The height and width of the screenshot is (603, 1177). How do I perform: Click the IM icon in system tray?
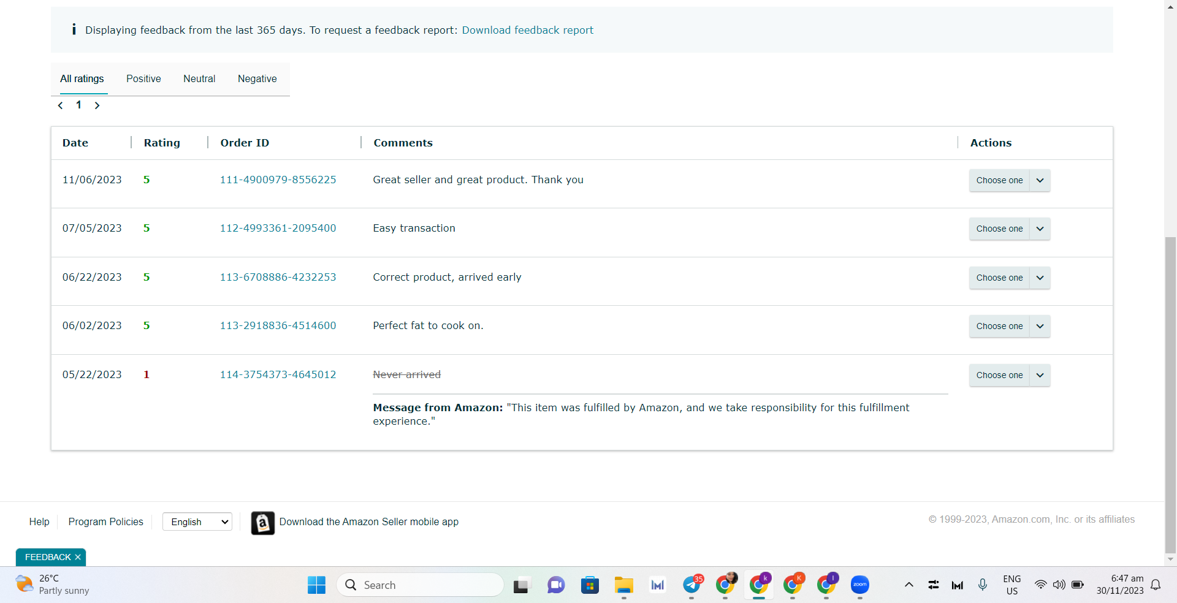click(x=958, y=585)
